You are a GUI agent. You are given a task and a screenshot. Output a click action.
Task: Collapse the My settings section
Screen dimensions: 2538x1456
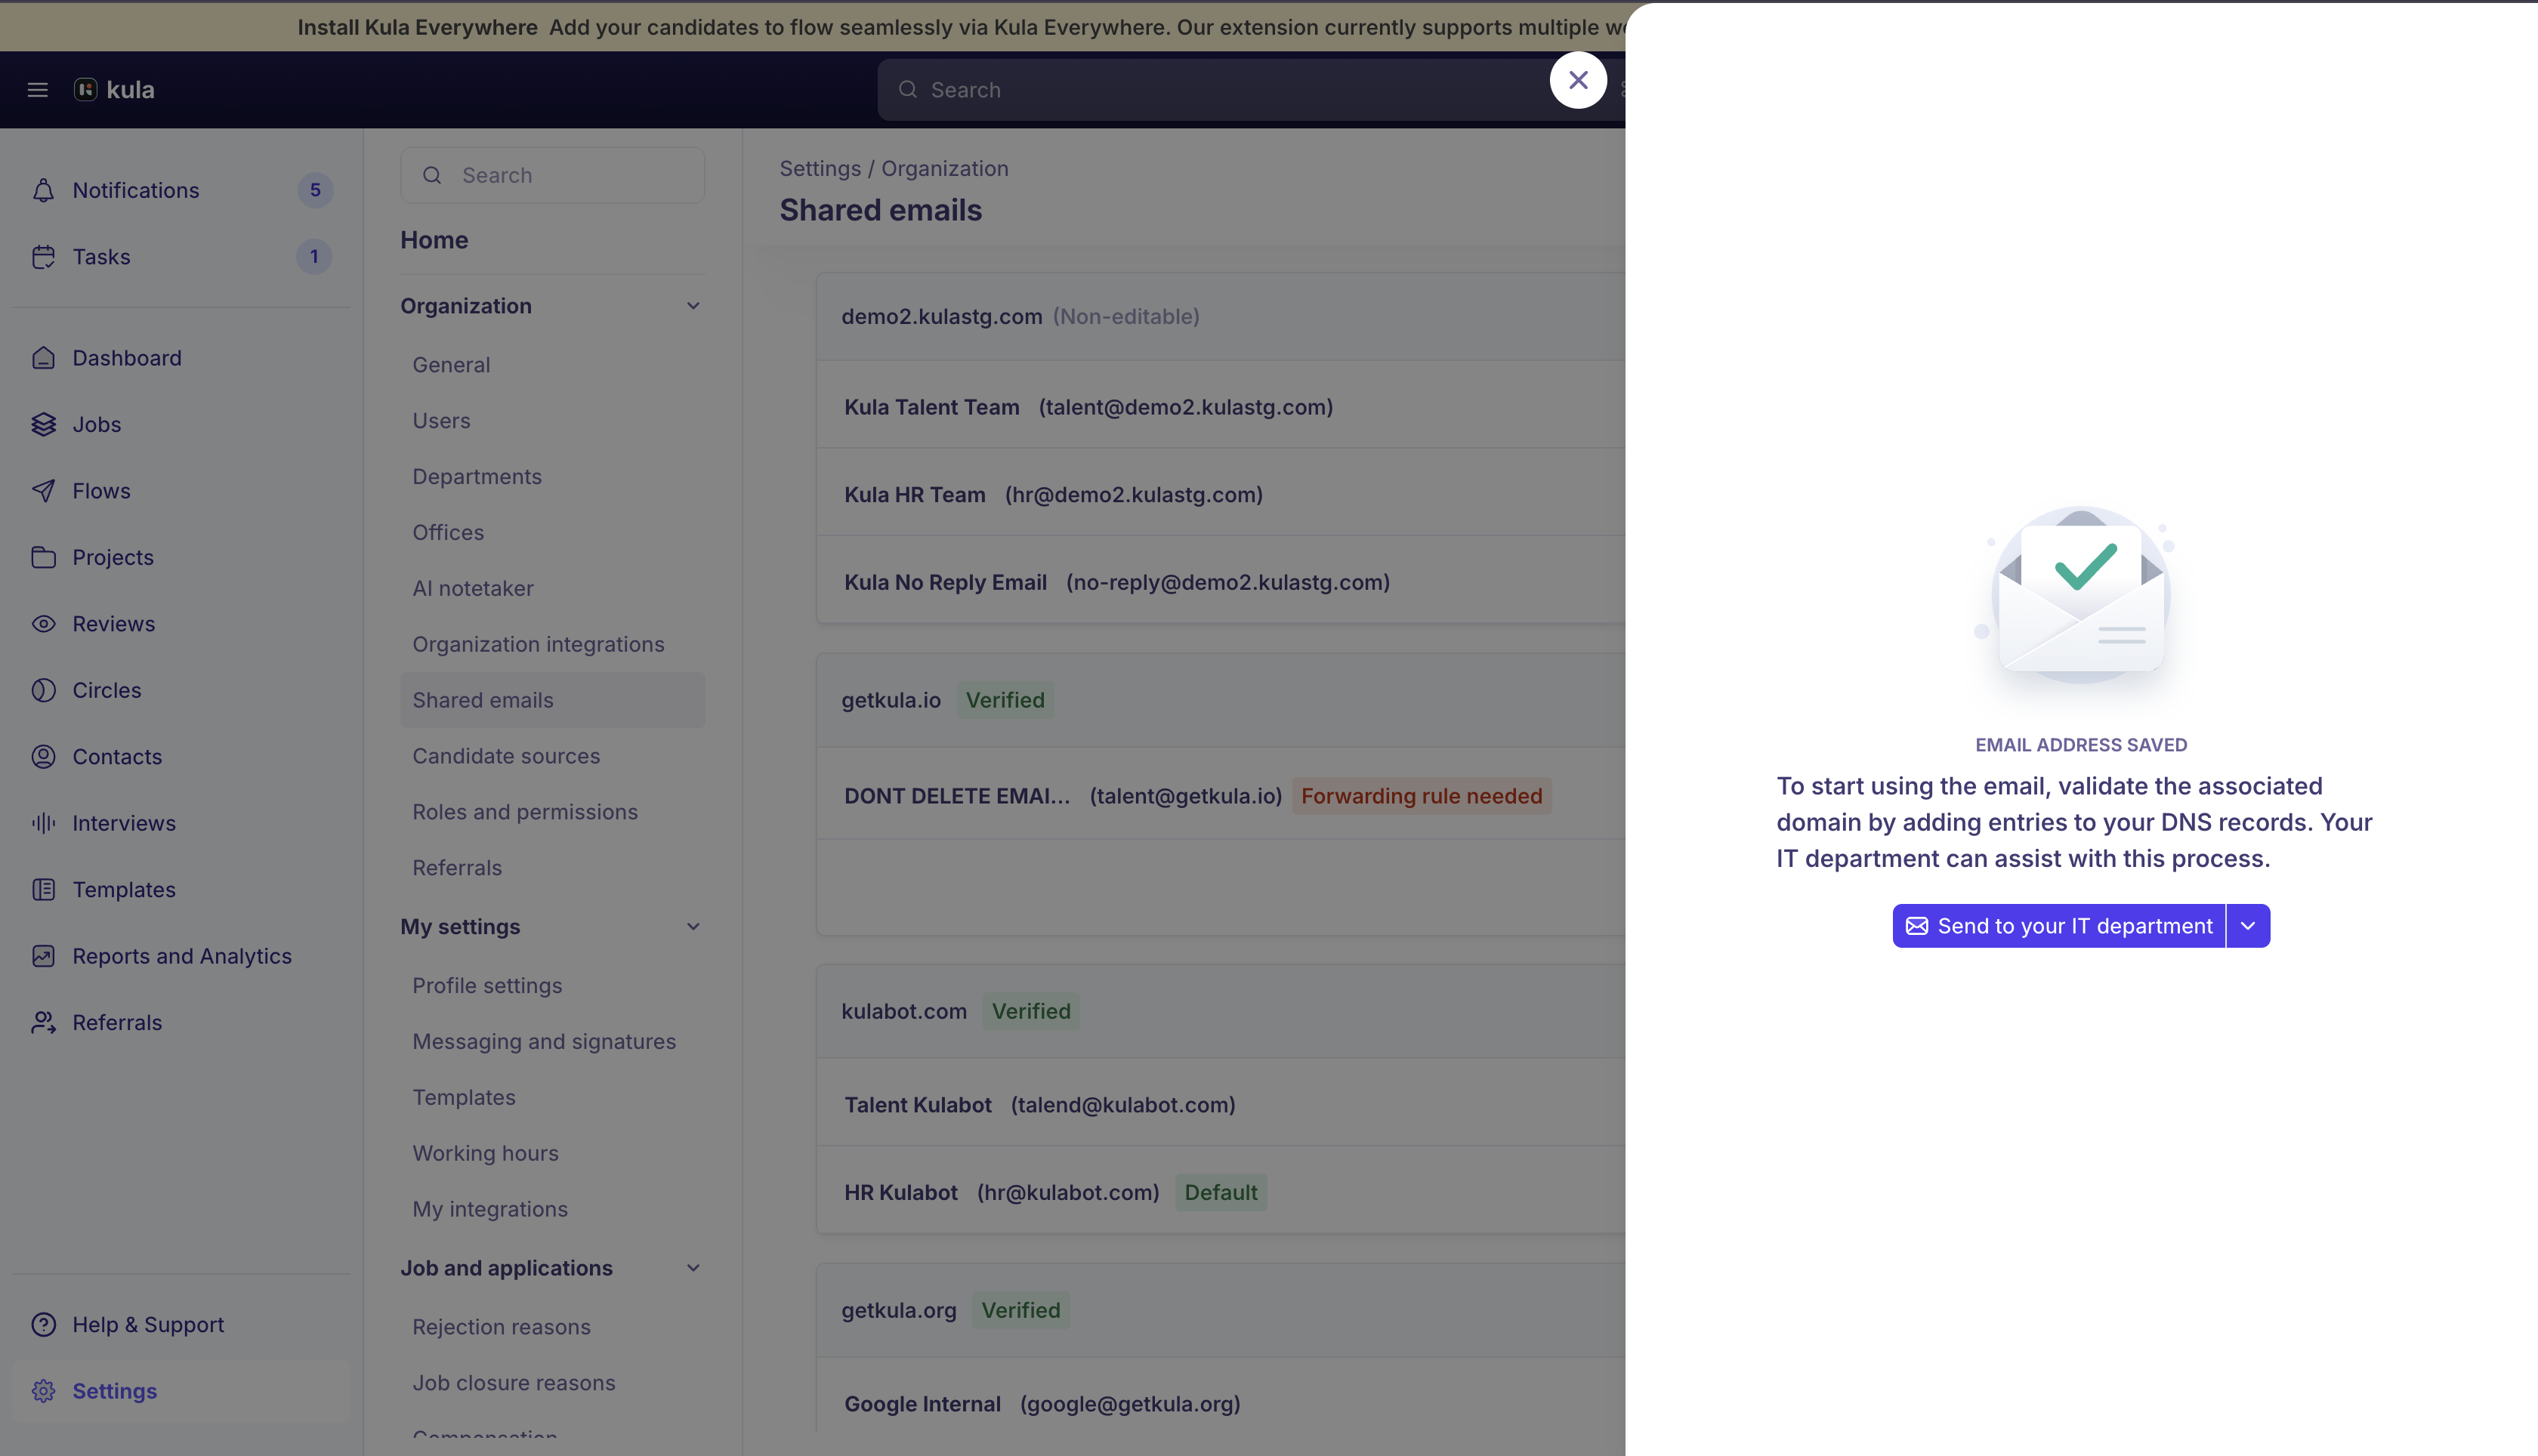(x=693, y=926)
